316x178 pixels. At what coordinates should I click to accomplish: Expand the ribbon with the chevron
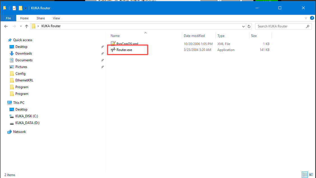306,18
